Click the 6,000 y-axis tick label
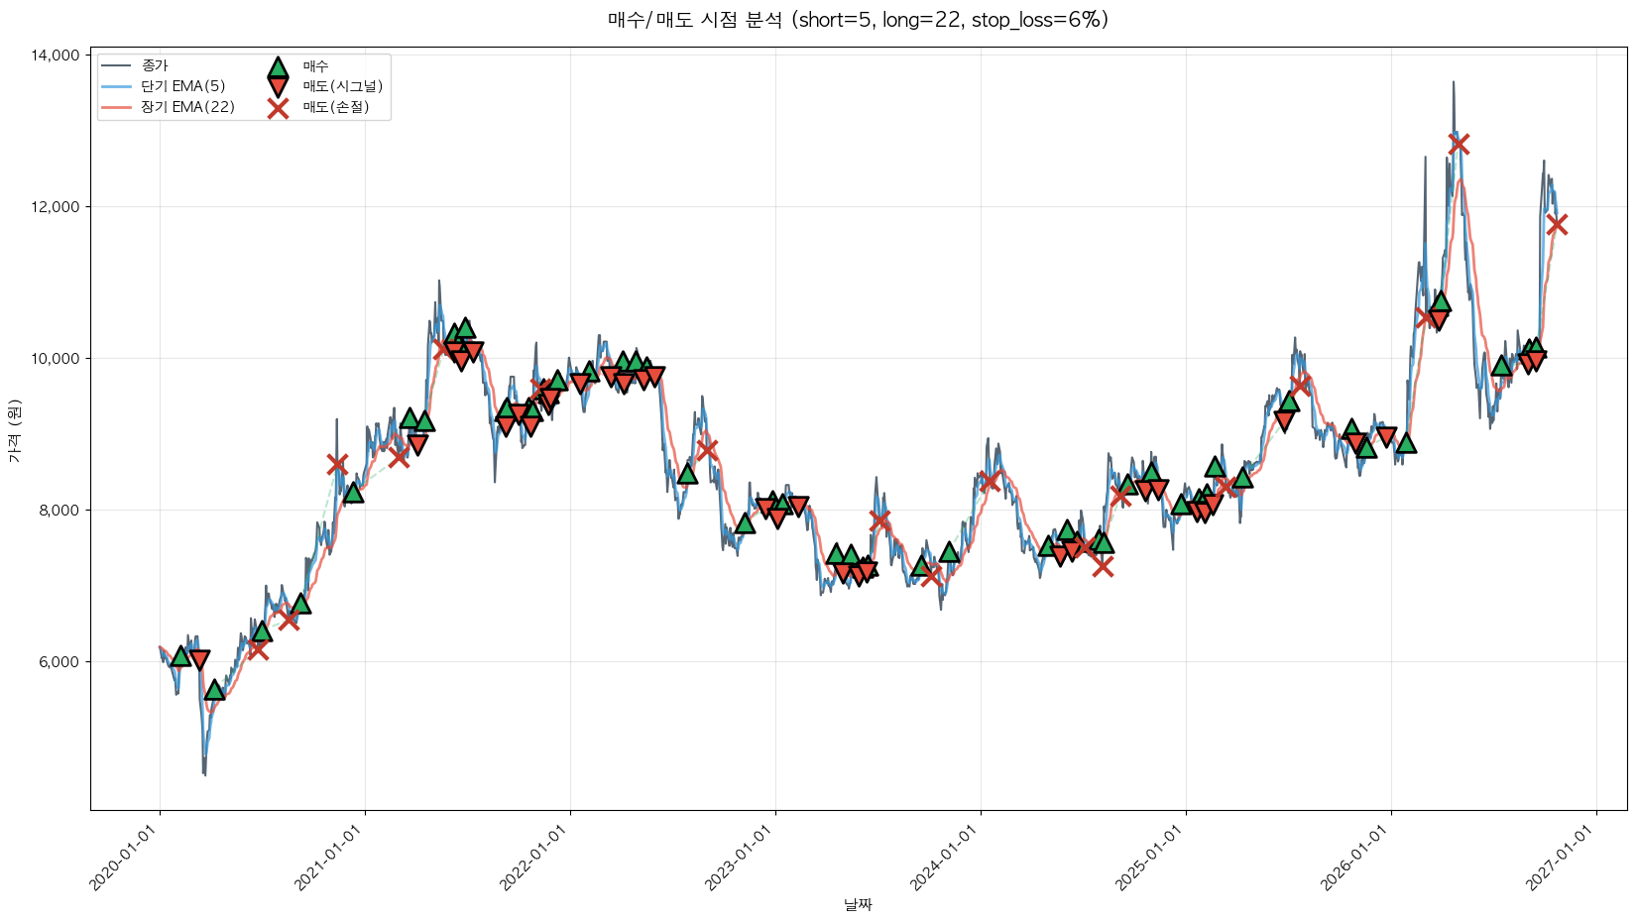This screenshot has width=1636, height=922. click(61, 662)
